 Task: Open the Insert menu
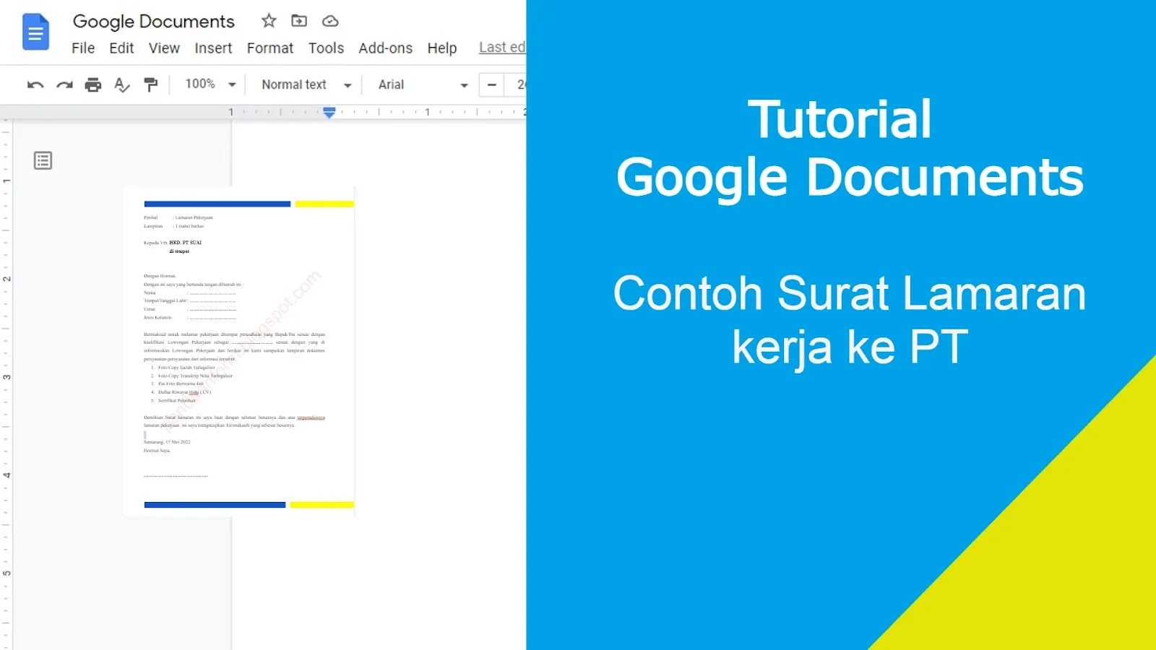pyautogui.click(x=213, y=48)
